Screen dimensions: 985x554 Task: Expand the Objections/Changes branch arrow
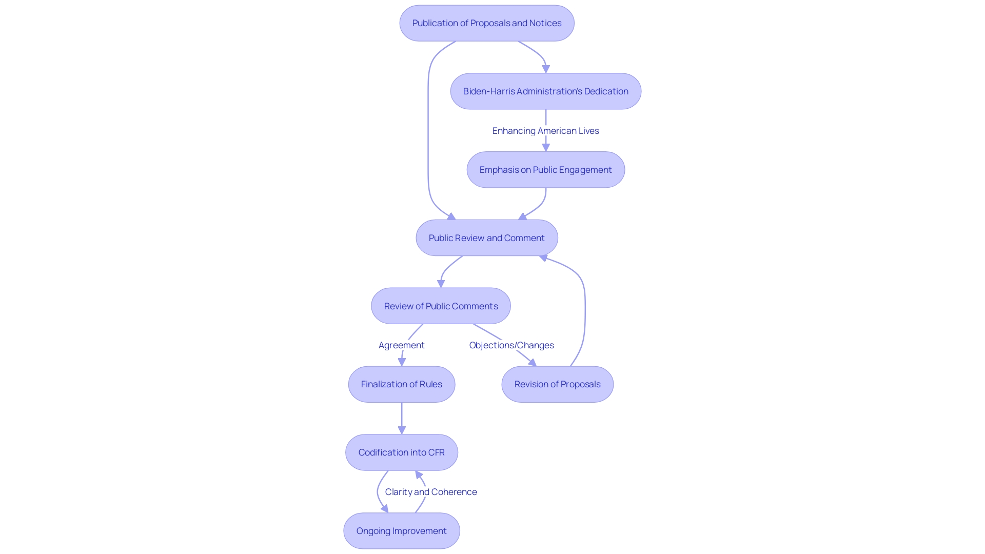click(x=511, y=344)
